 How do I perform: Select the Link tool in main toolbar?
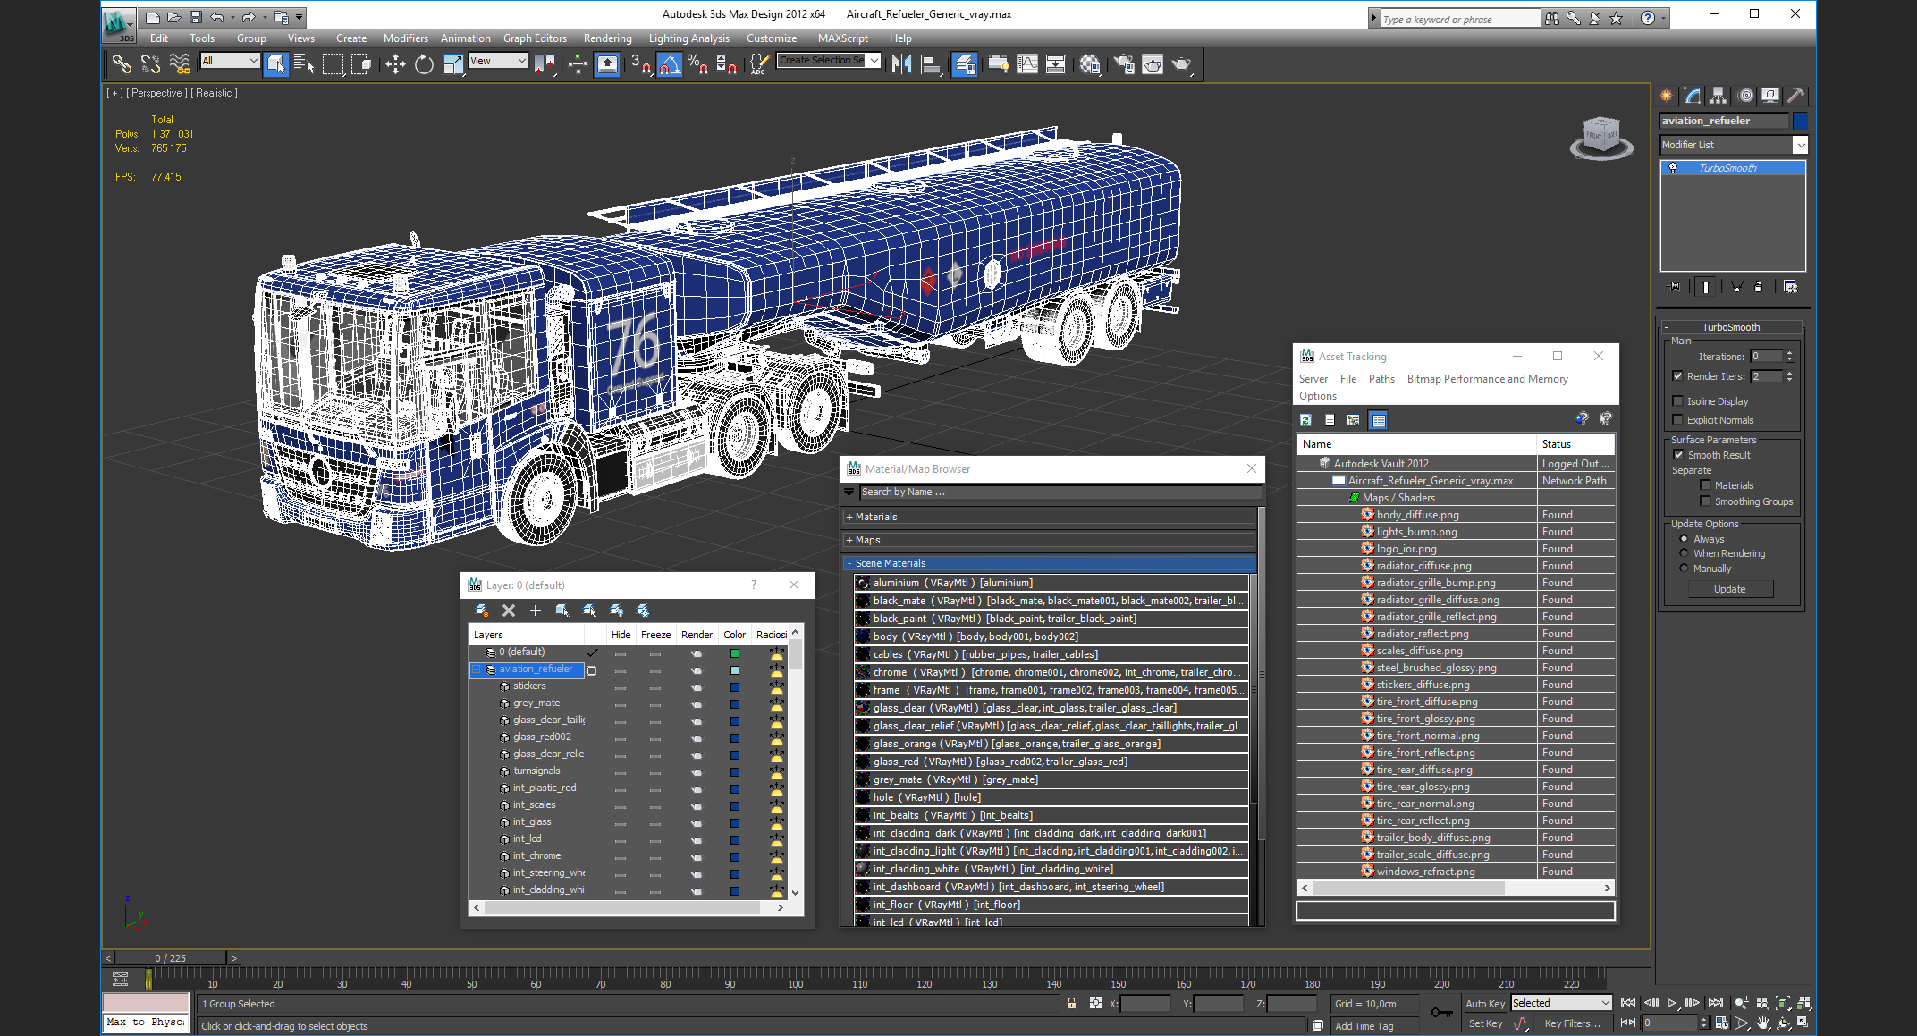click(x=122, y=63)
